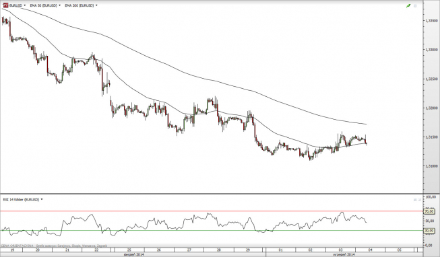The height and width of the screenshot is (257, 440).
Task: Select date 29 on the time axis
Action: (x=248, y=250)
